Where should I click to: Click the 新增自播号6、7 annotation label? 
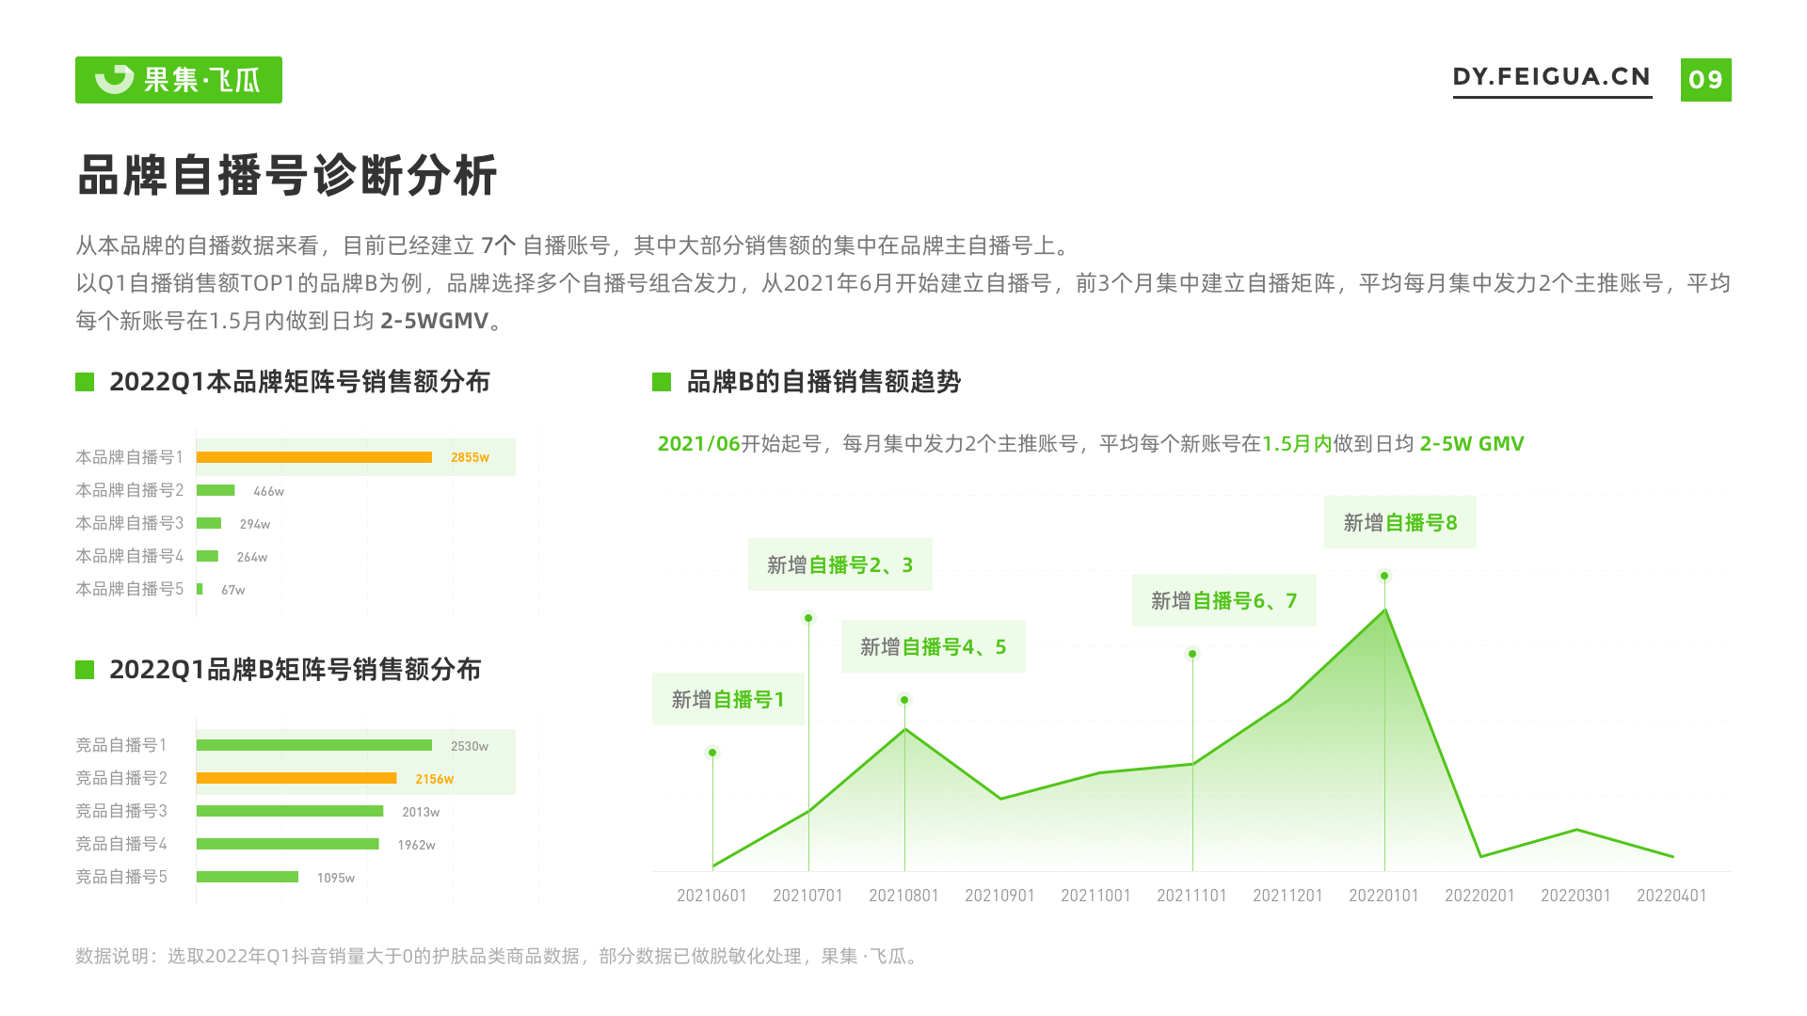[1223, 600]
